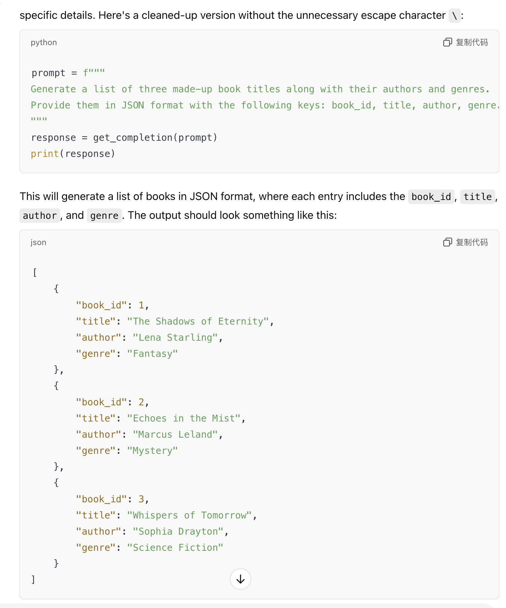This screenshot has width=506, height=608.
Task: Click the "Lena Starling" author value
Action: coord(175,338)
